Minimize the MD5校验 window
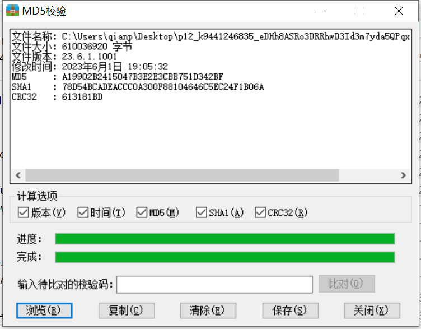This screenshot has width=421, height=329. pyautogui.click(x=320, y=11)
